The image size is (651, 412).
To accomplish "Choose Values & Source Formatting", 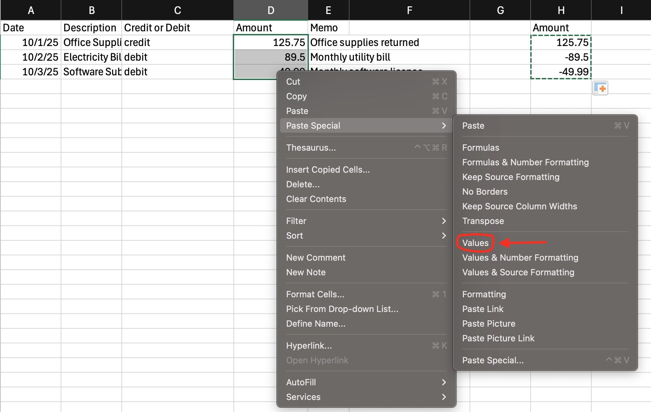I will click(545, 272).
